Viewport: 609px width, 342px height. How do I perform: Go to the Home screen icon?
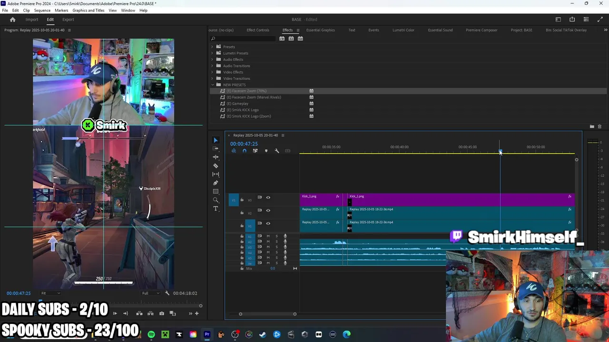(x=13, y=19)
